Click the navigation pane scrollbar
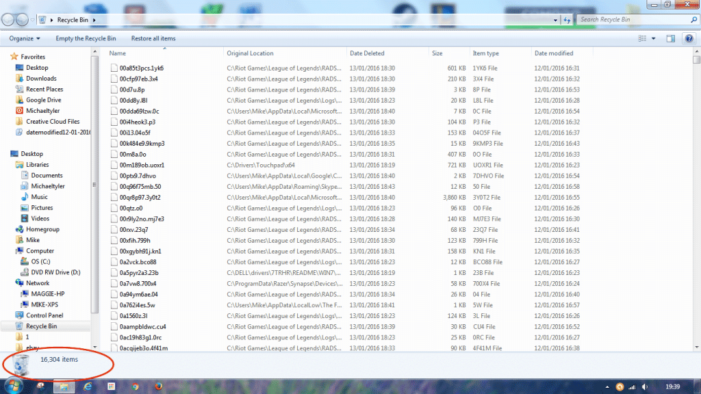This screenshot has width=701, height=394. pos(94,184)
